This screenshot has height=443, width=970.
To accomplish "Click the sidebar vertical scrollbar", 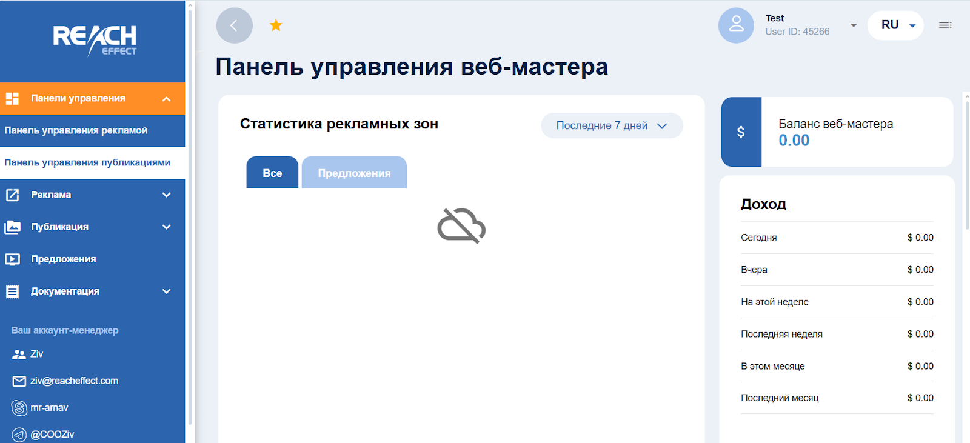I will [190, 212].
